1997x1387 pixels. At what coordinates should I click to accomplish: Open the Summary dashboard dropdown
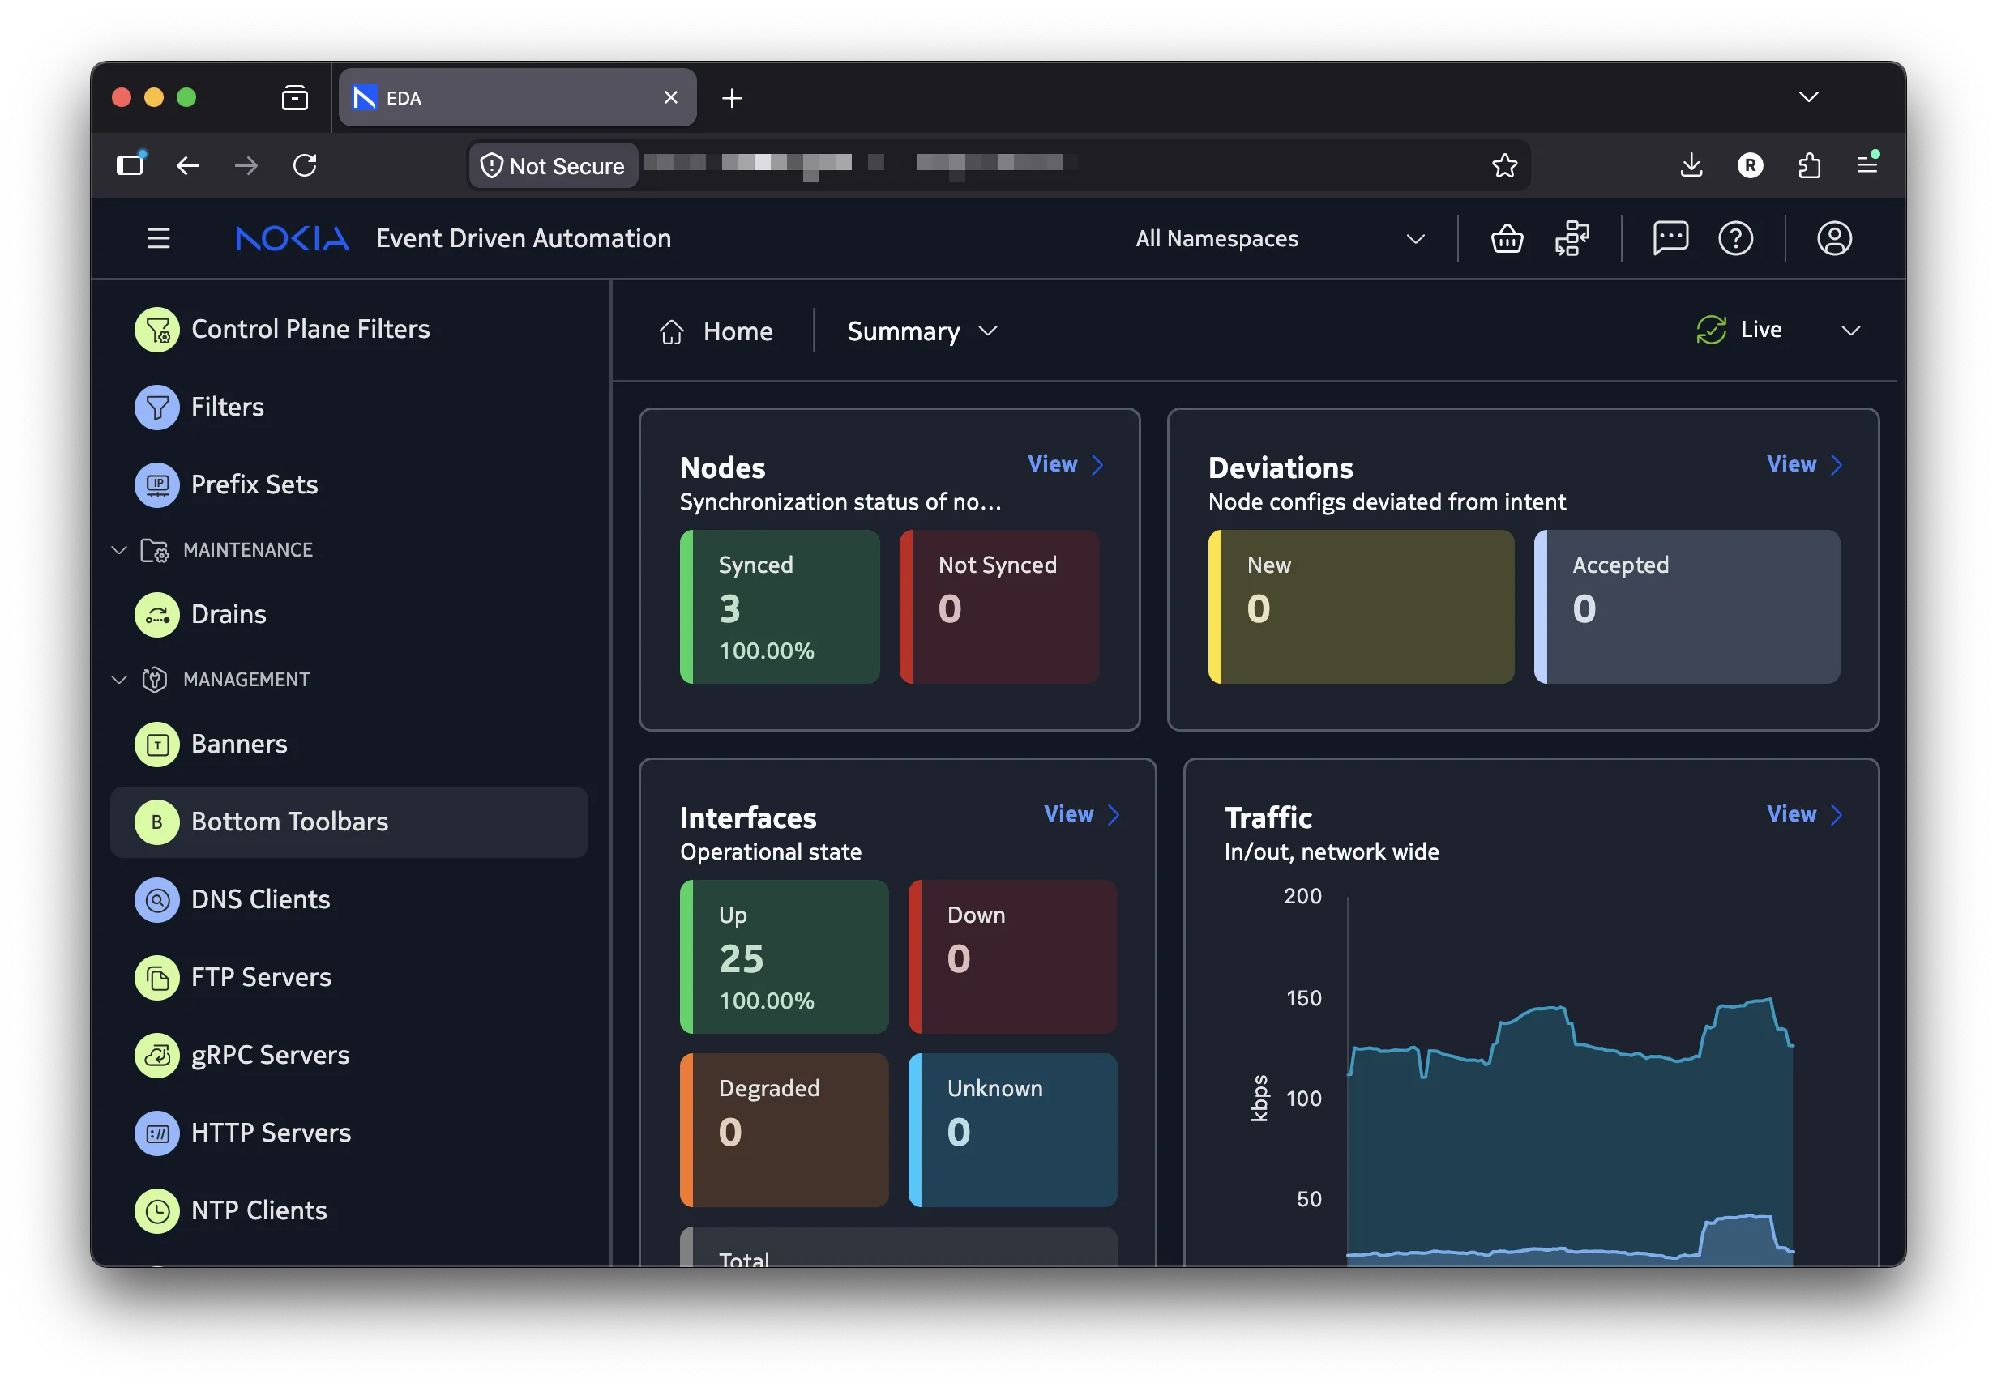coord(922,331)
